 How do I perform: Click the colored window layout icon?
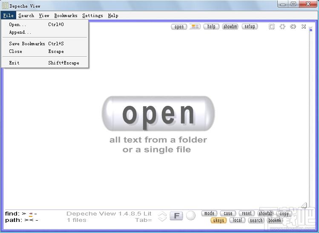(x=195, y=27)
